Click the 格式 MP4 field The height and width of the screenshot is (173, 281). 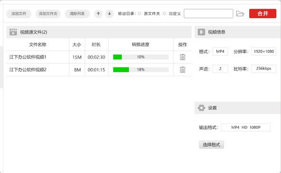[x=220, y=52]
